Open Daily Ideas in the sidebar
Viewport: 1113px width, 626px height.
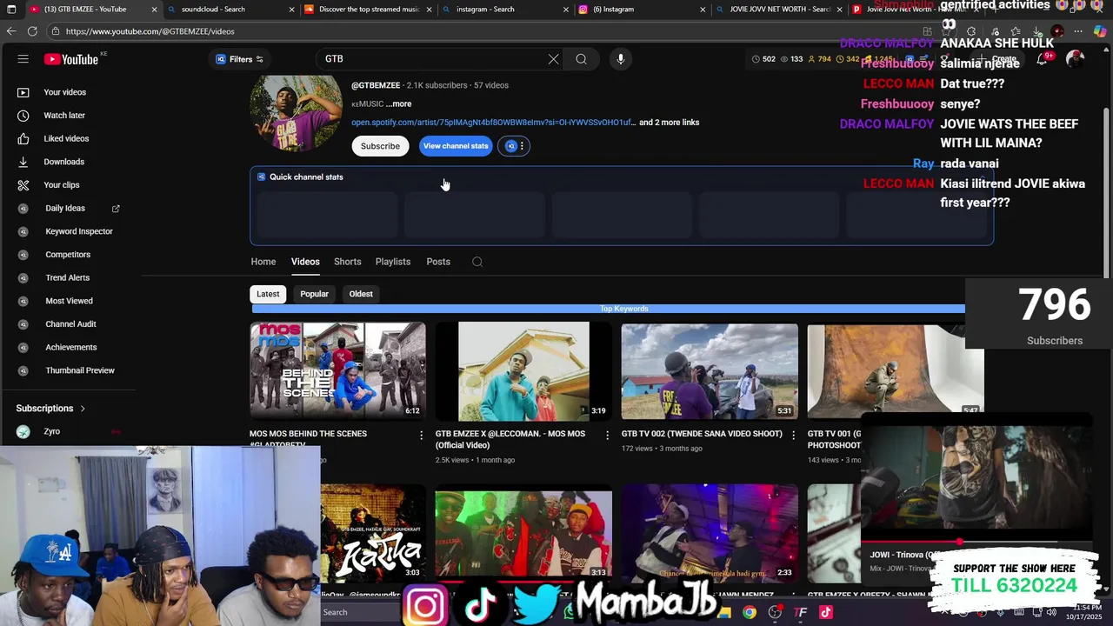[x=65, y=209]
